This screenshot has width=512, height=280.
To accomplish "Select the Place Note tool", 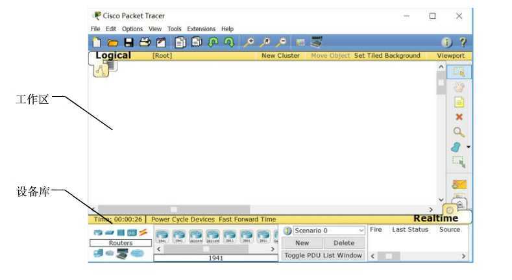I will (459, 102).
